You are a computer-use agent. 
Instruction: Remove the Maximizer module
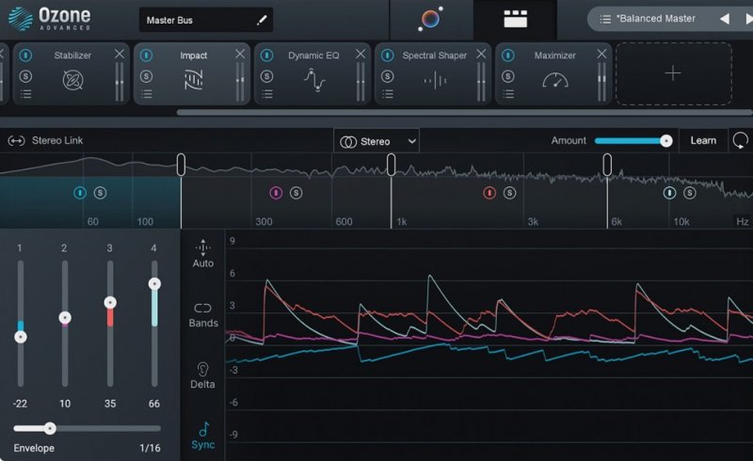[601, 54]
